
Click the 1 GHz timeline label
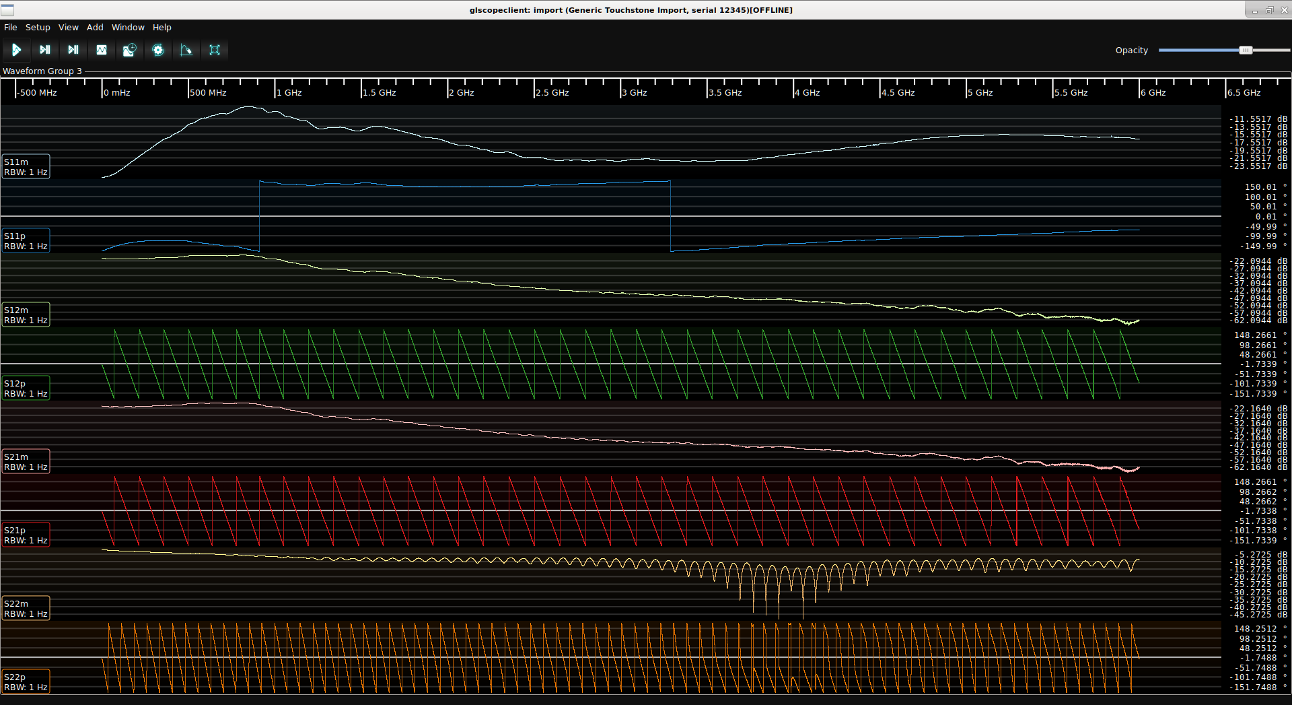(289, 93)
